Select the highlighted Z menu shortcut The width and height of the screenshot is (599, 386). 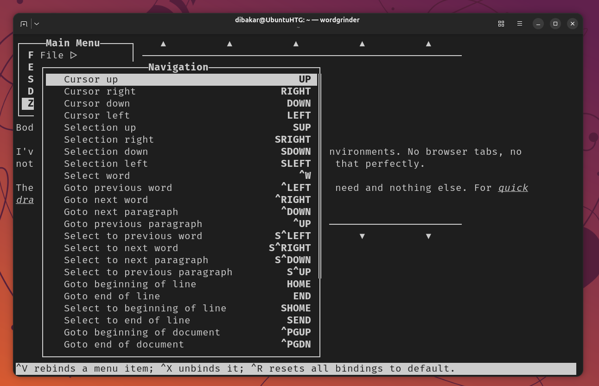point(28,103)
